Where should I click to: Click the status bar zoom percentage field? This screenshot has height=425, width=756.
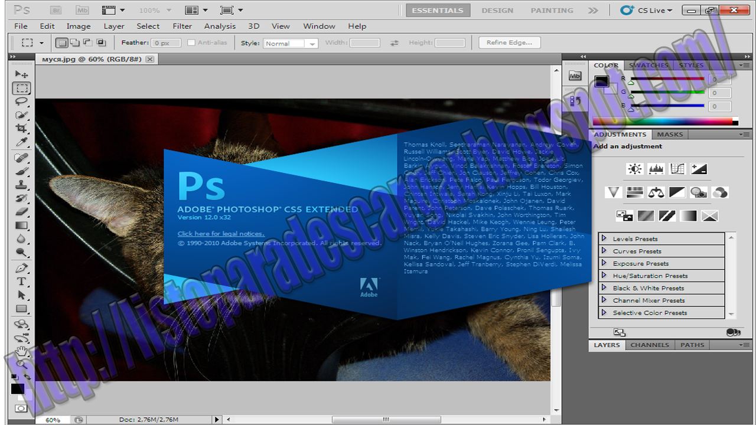[x=53, y=420]
